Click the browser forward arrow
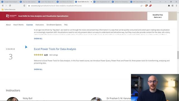The image size is (179, 101). point(6,6)
